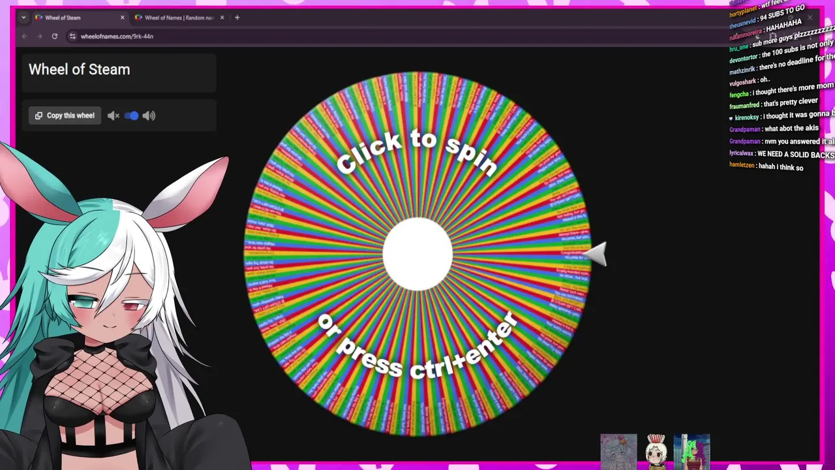Reload the wheelofnames page
This screenshot has height=470, width=835.
point(55,37)
